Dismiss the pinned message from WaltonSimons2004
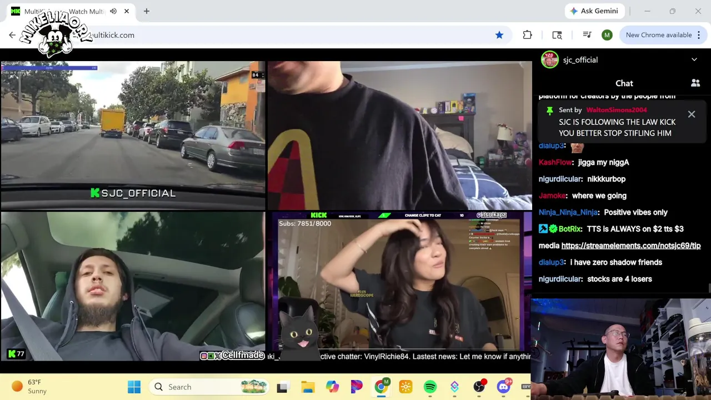Screen dimensions: 711x400 click(x=692, y=114)
